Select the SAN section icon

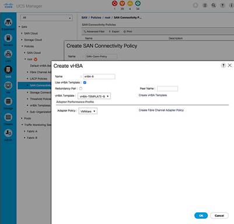(x=8, y=69)
